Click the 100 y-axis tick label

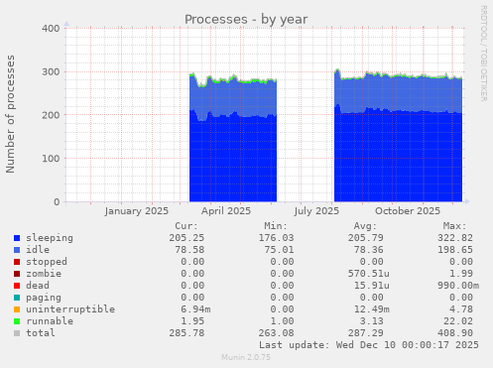click(51, 159)
